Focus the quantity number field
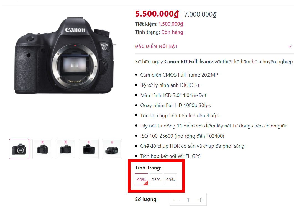Image resolution: width=294 pixels, height=209 pixels. 188,200
